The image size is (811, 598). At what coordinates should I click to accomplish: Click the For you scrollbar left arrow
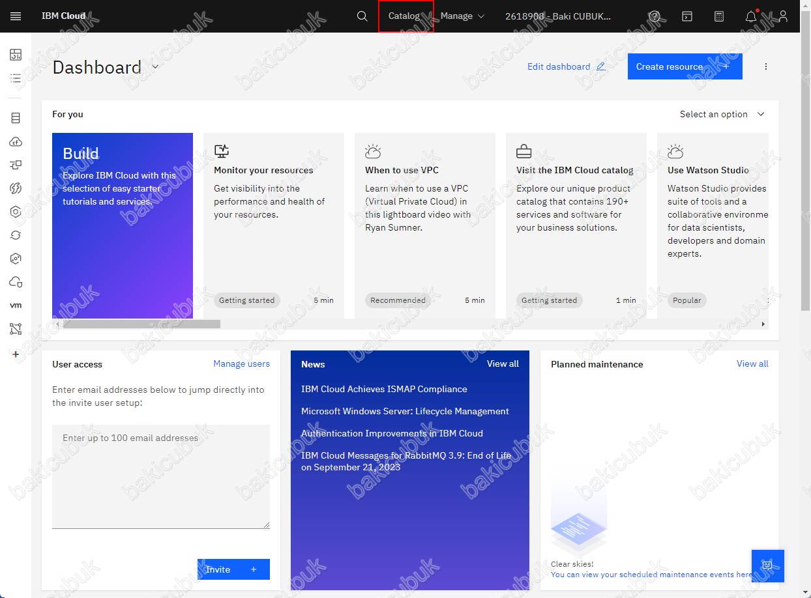coord(57,324)
